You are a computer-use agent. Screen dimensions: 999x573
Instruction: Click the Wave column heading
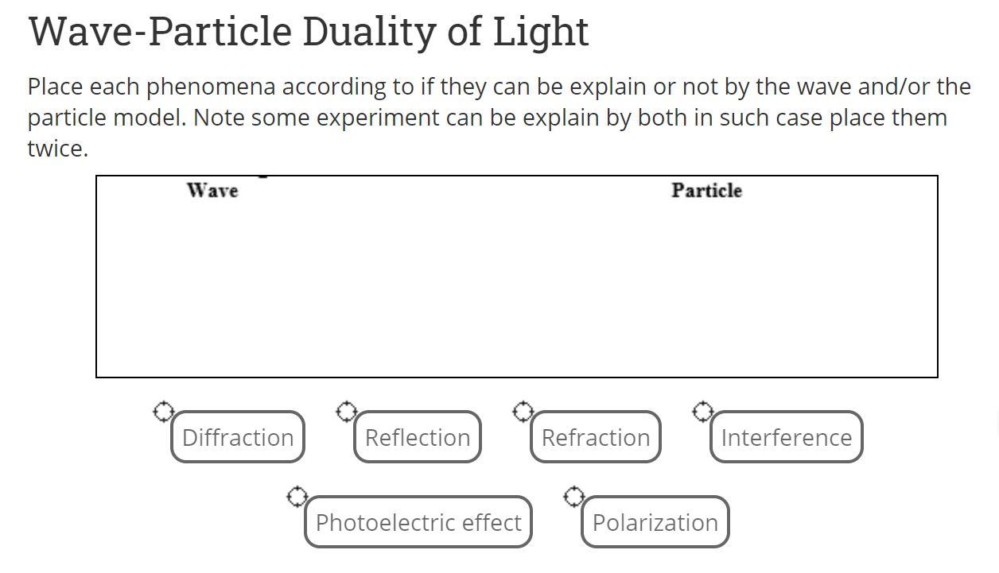pos(212,190)
